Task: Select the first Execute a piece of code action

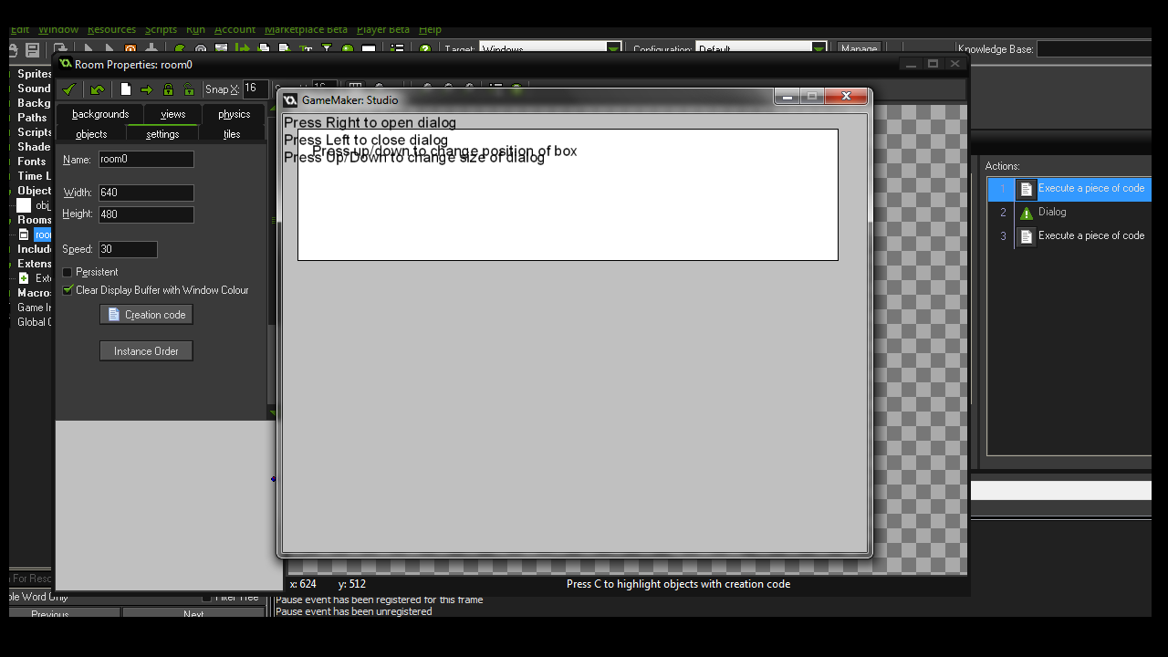Action: pos(1092,189)
